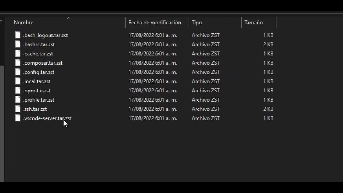Select the .profile.tar.zst file name
343x193 pixels.
[39, 100]
